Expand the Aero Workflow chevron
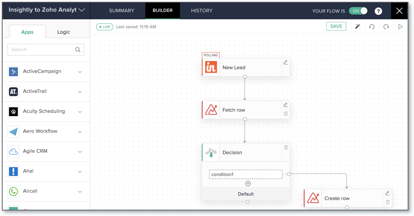Image resolution: width=414 pixels, height=216 pixels. (x=80, y=132)
